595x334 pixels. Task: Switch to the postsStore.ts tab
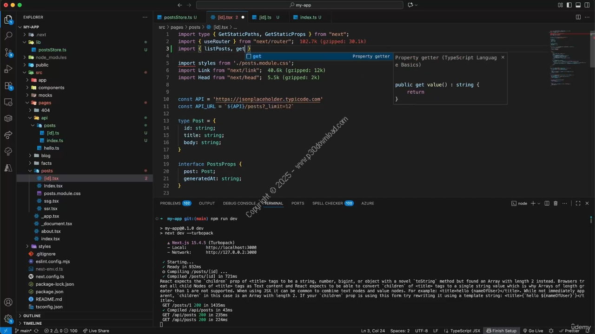pos(177,17)
